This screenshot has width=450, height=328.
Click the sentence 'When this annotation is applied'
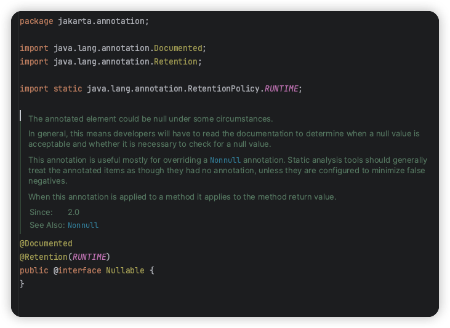(x=182, y=197)
